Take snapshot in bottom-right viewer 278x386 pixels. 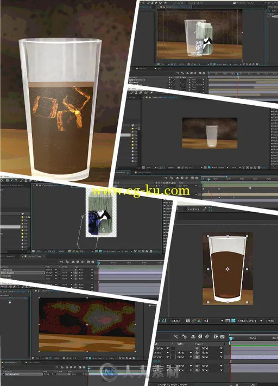tap(188, 321)
